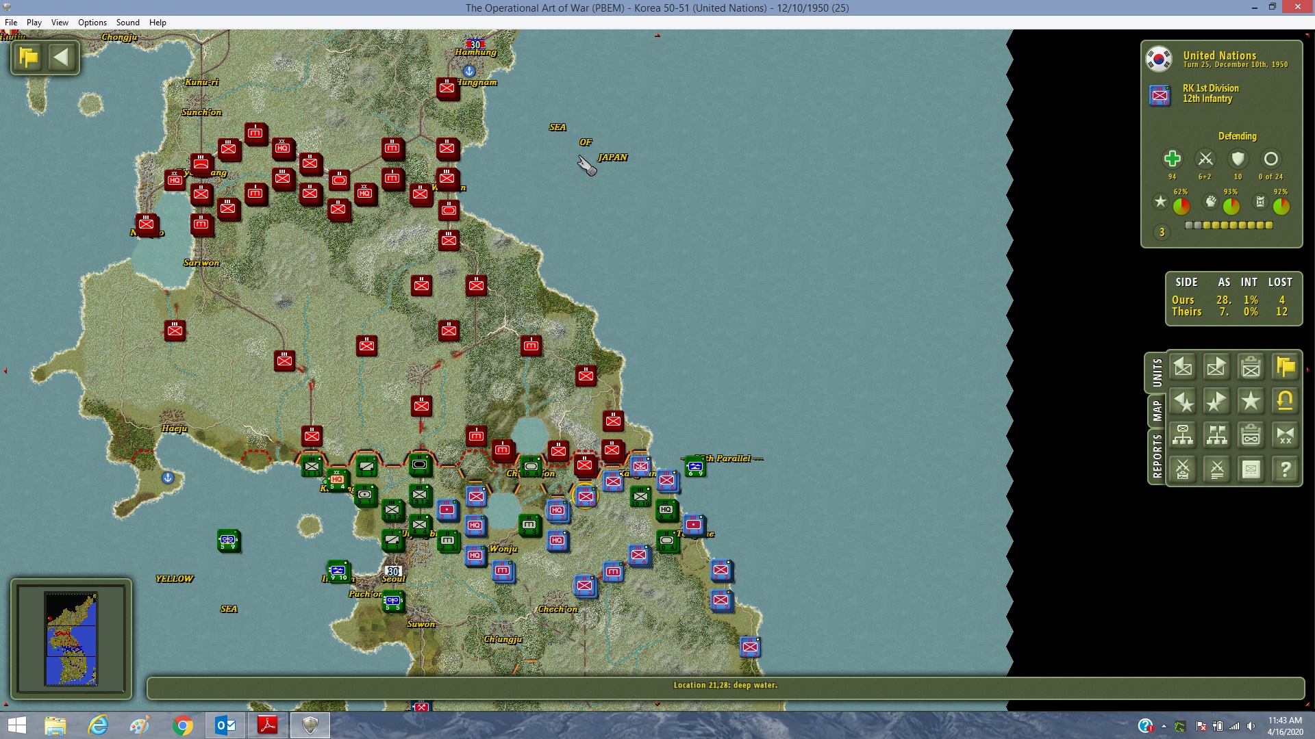Click the crossed-swords clipboard icon
Image resolution: width=1315 pixels, height=739 pixels.
[x=1183, y=469]
